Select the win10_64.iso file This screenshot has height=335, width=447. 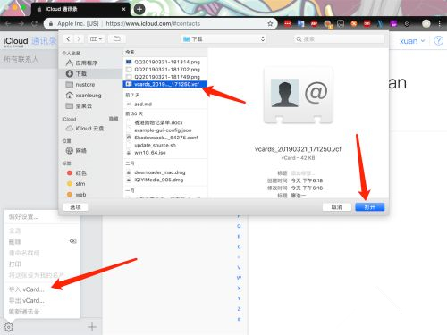pyautogui.click(x=165, y=153)
